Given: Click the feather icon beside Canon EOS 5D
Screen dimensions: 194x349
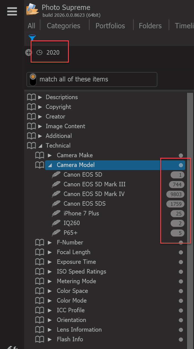Looking at the screenshot, I should point(56,175).
